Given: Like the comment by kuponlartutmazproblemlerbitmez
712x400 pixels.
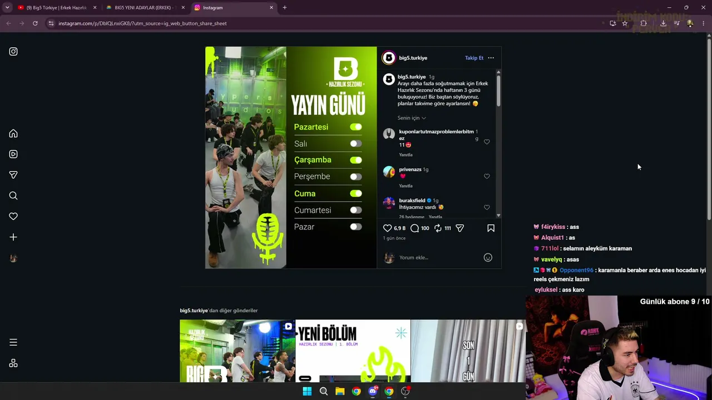Looking at the screenshot, I should tap(487, 142).
